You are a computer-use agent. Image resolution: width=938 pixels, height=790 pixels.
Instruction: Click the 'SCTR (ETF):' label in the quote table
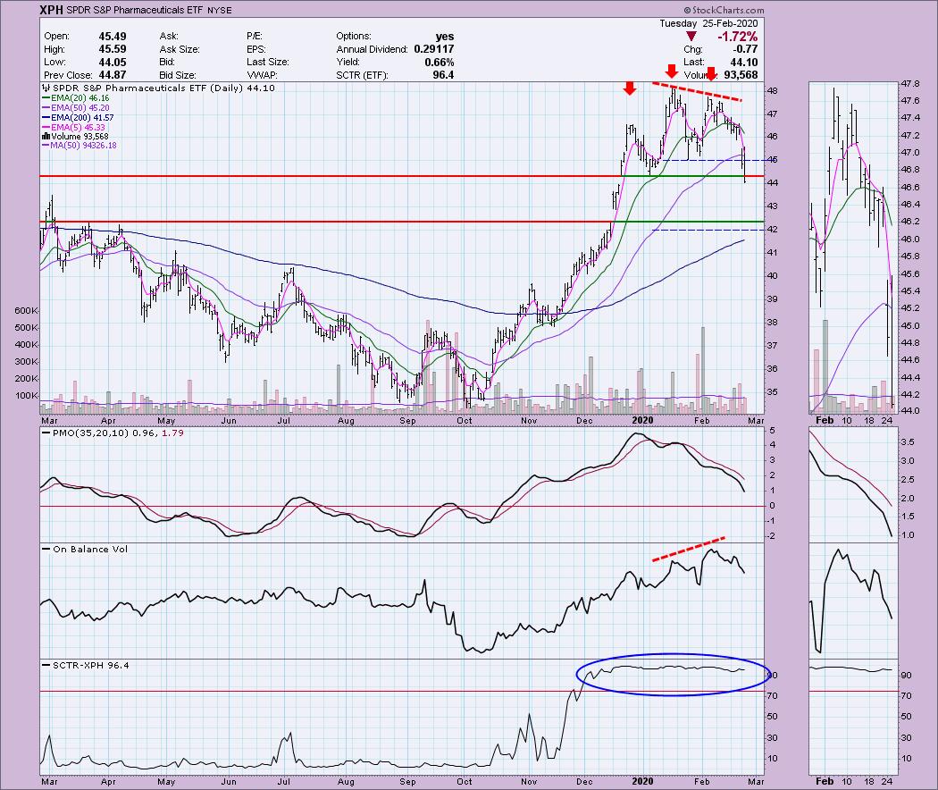tap(361, 75)
